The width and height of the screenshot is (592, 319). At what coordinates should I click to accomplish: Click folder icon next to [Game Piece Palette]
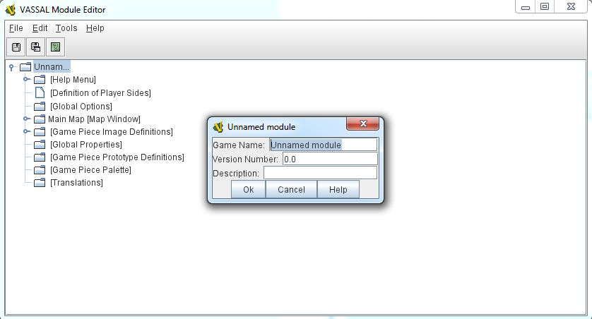(40, 170)
